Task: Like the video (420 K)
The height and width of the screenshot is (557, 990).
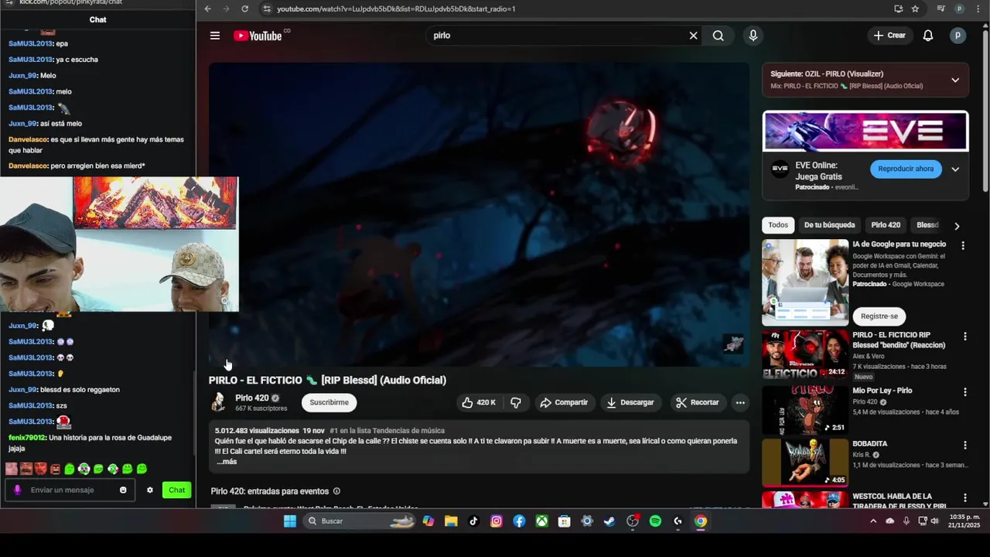Action: coord(479,402)
